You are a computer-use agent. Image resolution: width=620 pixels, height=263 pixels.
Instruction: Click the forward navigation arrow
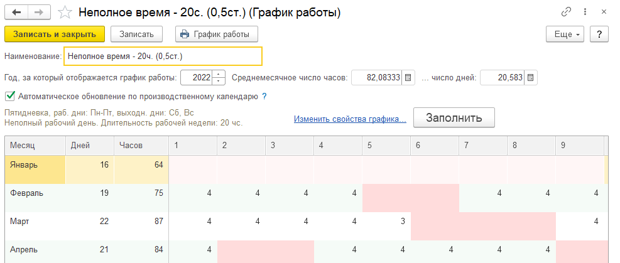click(x=39, y=13)
